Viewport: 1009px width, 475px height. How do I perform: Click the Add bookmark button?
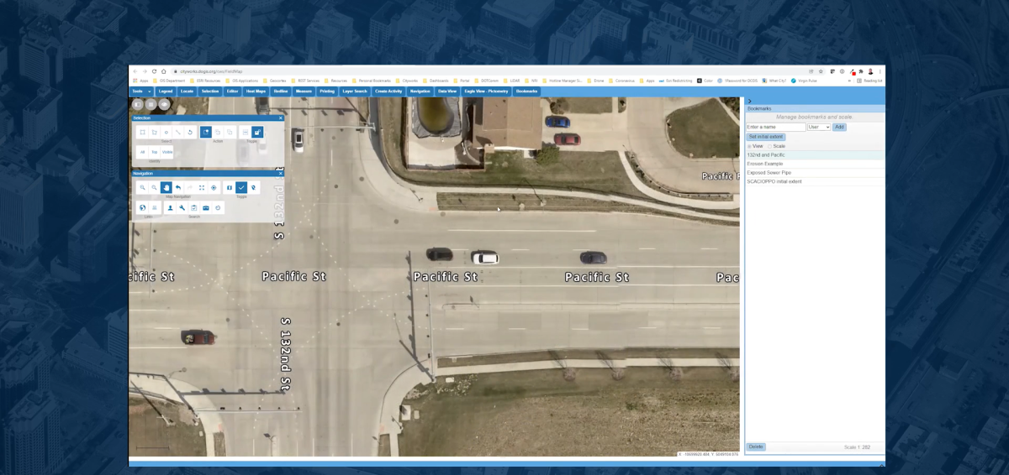839,127
